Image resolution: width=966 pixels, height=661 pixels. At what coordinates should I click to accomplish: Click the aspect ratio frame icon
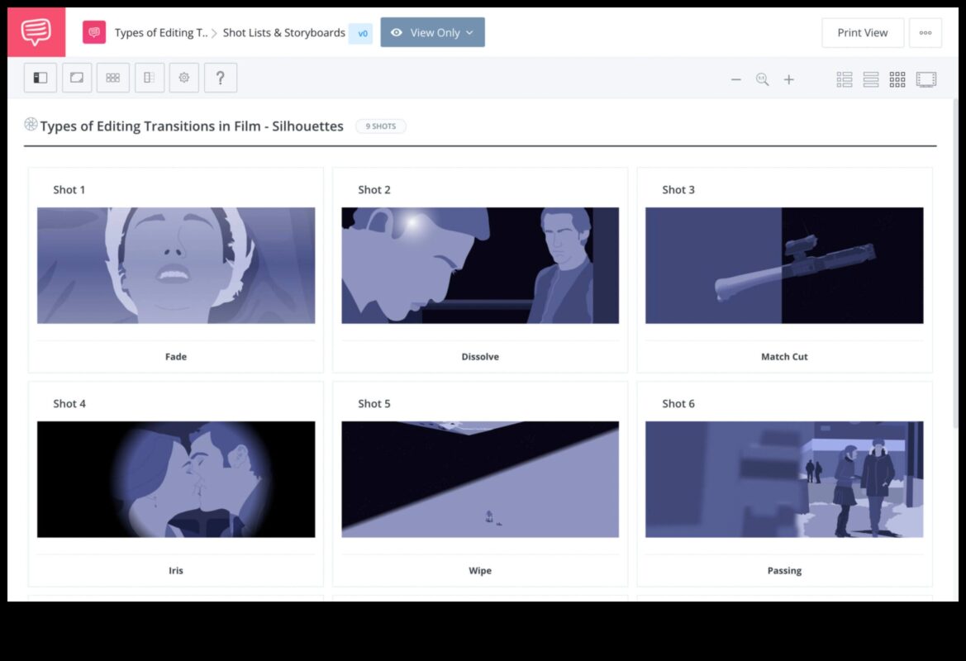[77, 78]
